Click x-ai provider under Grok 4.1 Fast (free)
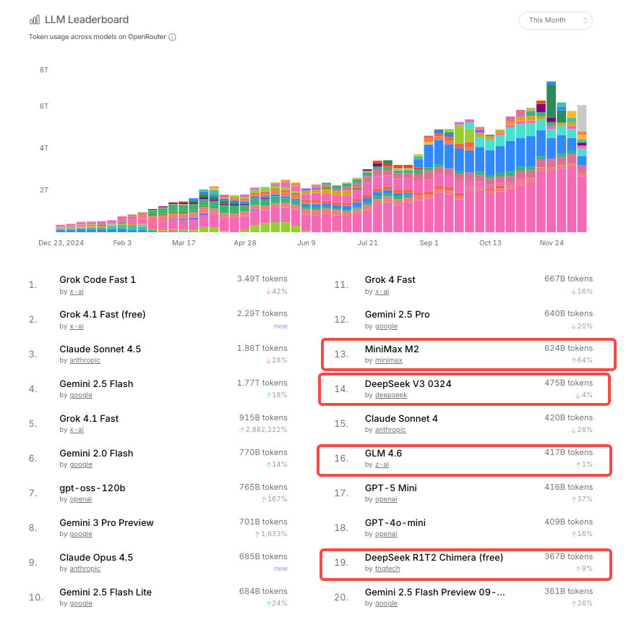 click(76, 326)
